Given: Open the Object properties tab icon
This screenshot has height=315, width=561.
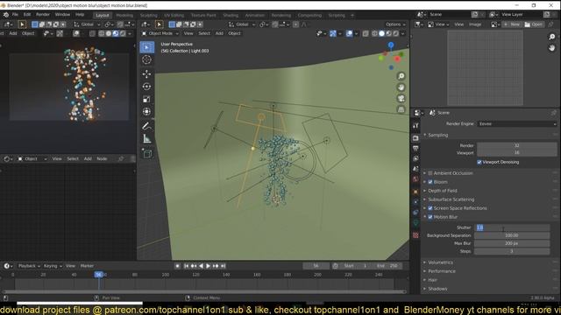Looking at the screenshot, I should point(415,192).
